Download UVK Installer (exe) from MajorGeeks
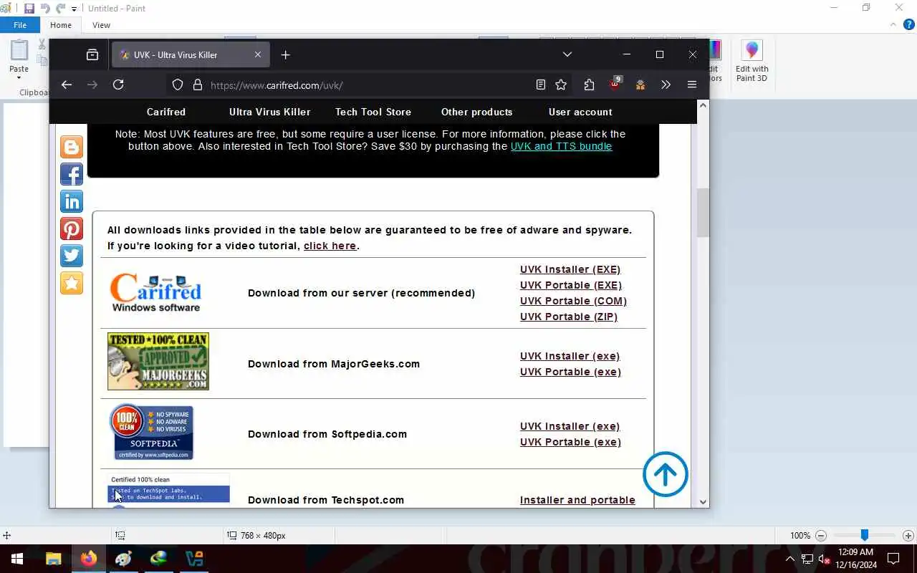The image size is (917, 573). click(570, 356)
